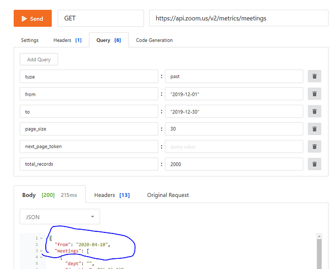The height and width of the screenshot is (269, 336).
Task: Delete the type query row
Action: [314, 76]
